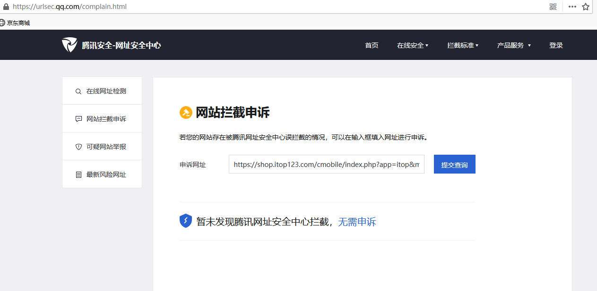Click the orange gavel icon by 网站拦截申诉 heading
597x291 pixels.
pos(186,113)
